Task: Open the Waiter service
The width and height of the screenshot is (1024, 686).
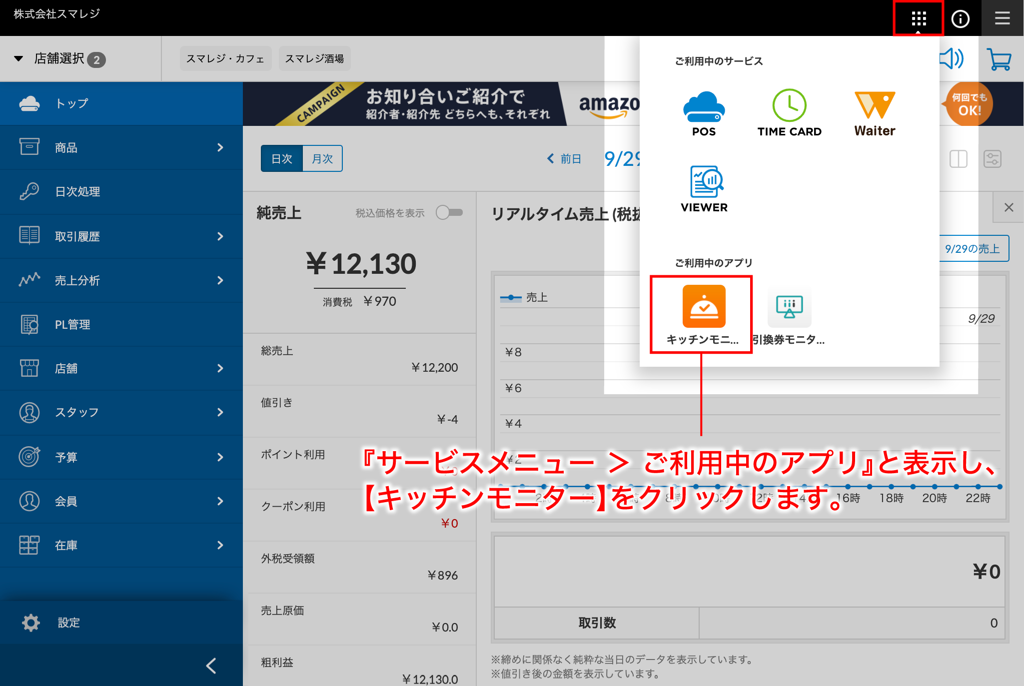Action: pyautogui.click(x=875, y=114)
